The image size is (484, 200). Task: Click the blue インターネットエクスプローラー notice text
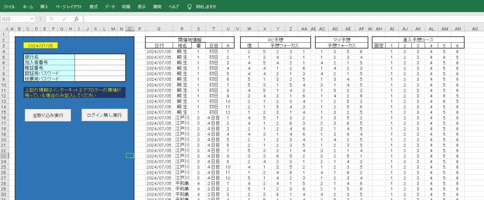pyautogui.click(x=75, y=93)
